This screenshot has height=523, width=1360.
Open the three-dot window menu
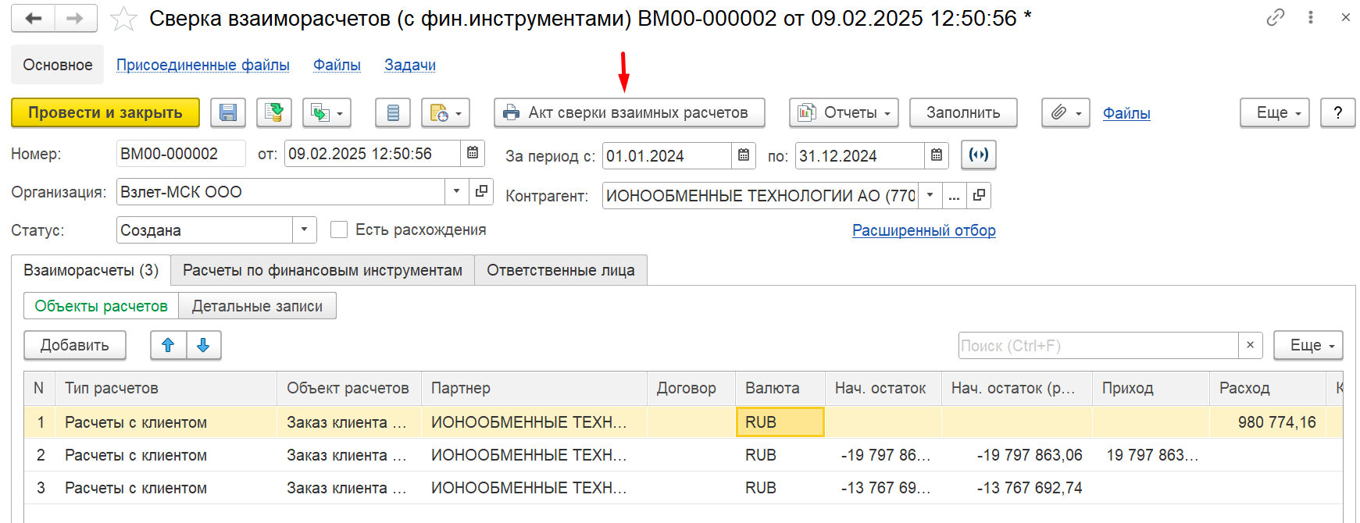[x=1311, y=17]
